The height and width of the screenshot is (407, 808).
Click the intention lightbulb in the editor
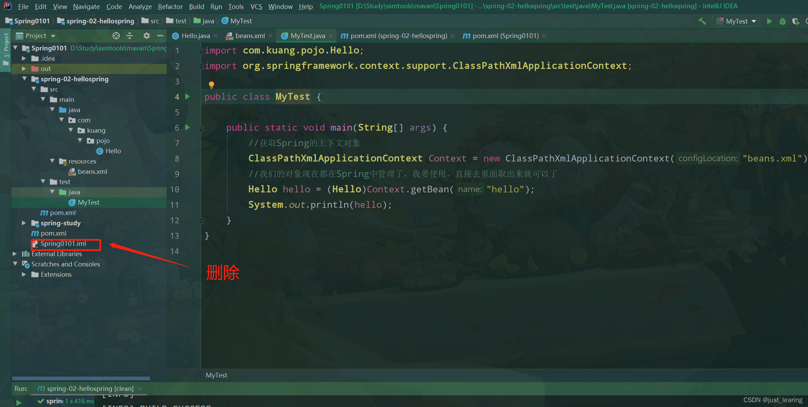point(211,84)
